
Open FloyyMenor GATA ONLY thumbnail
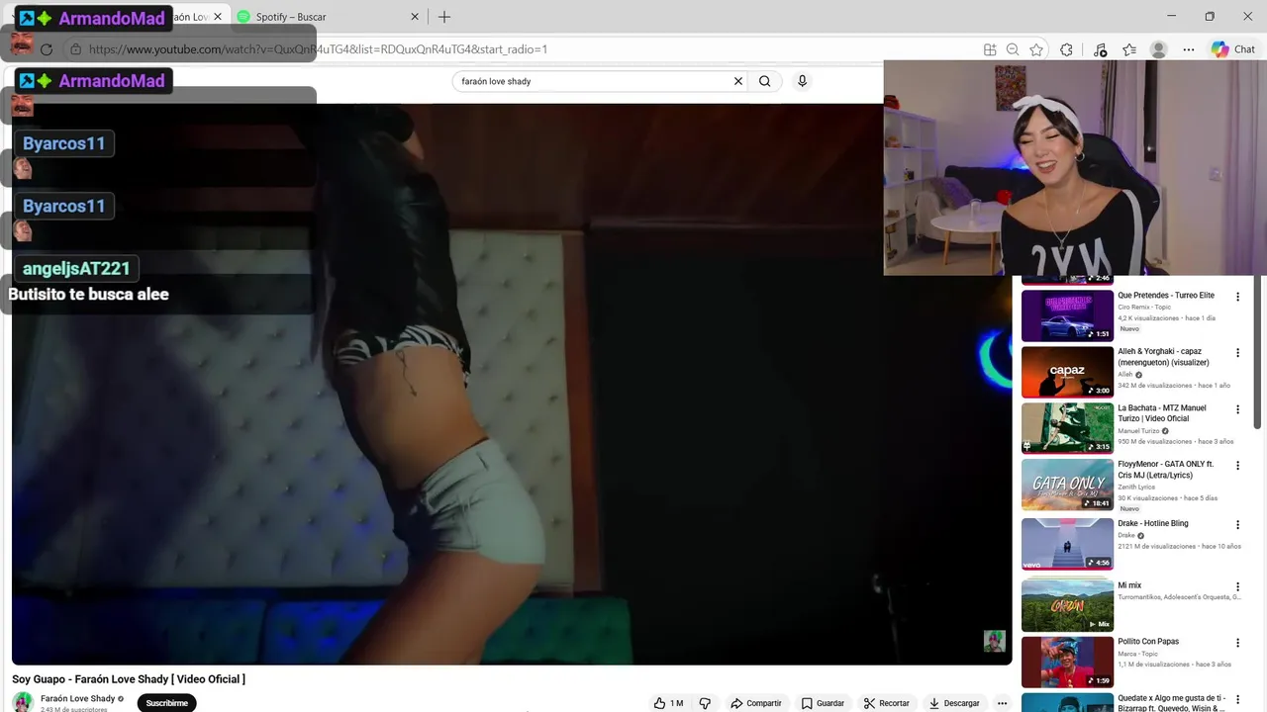click(1067, 485)
